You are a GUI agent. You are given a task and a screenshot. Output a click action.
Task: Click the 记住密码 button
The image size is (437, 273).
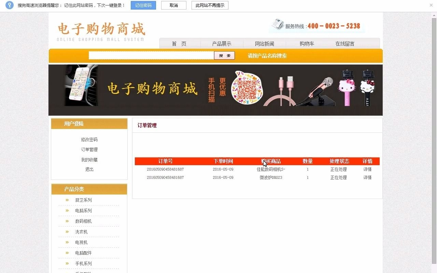143,5
